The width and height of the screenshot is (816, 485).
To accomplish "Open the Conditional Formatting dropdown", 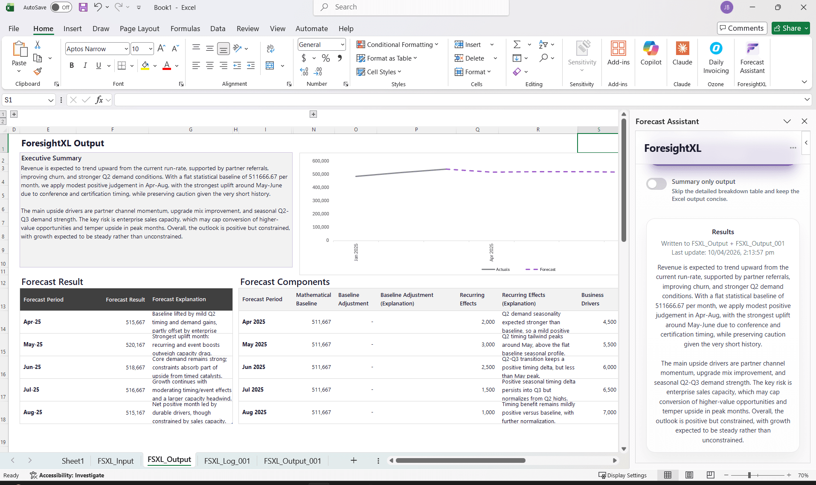I will (x=398, y=44).
